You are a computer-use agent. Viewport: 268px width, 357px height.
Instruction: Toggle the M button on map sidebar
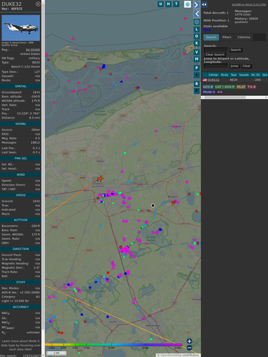[x=196, y=59]
